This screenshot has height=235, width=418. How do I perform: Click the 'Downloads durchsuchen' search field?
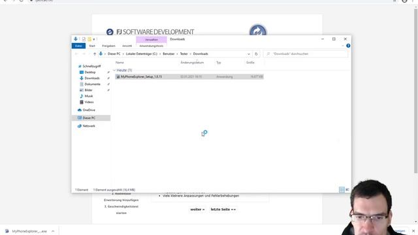[306, 54]
